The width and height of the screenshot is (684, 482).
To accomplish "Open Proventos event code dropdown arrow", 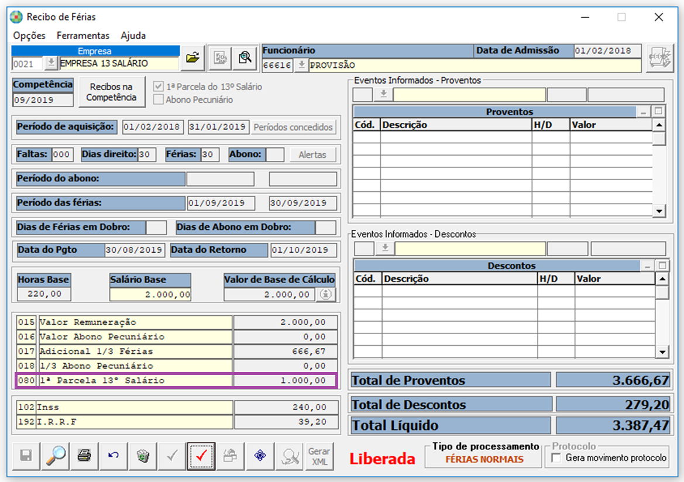I will click(383, 94).
